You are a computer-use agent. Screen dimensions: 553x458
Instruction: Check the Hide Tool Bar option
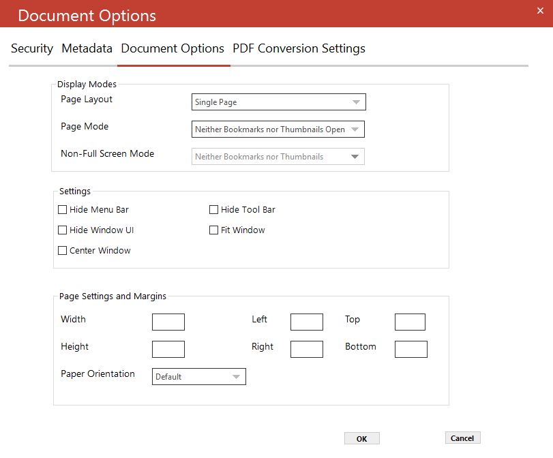pos(213,210)
